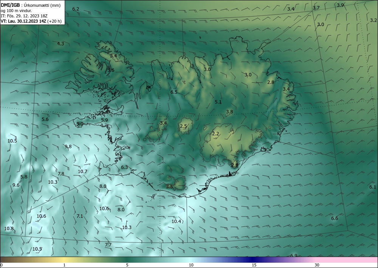Viewport: 378px width, 268px height.
Task: Click the valid time 'VT: Lau. 30.12.2023 14Z (+20 h)'
Action: [31, 21]
